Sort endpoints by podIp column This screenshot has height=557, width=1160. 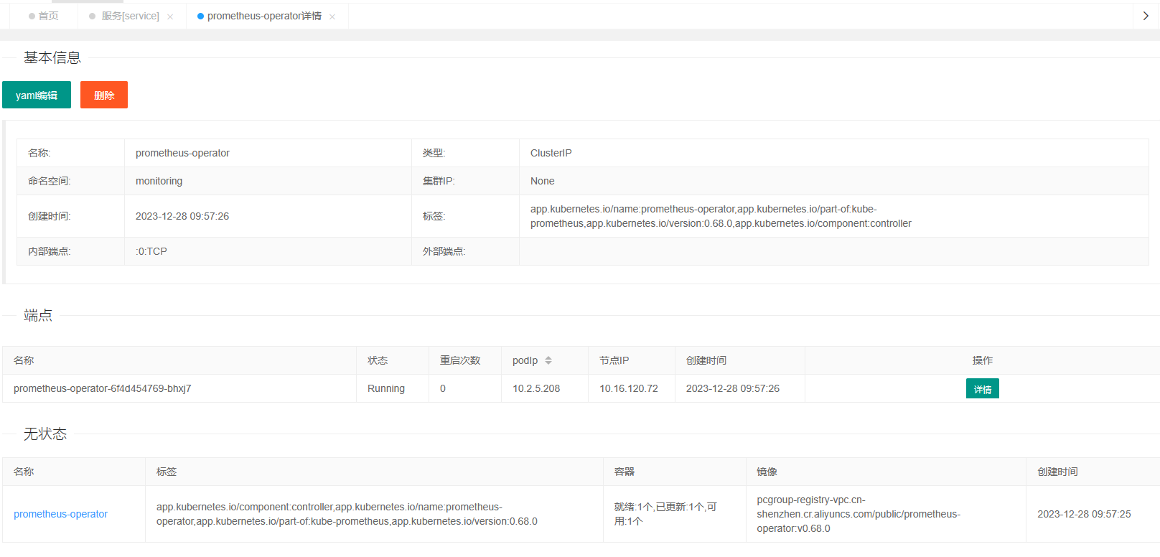coord(548,360)
